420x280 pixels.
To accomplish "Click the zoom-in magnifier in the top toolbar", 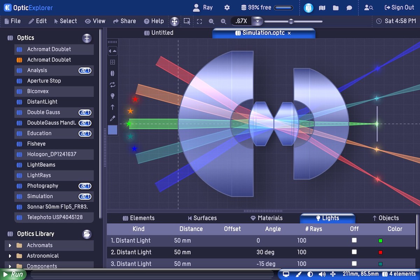I will tap(223, 21).
